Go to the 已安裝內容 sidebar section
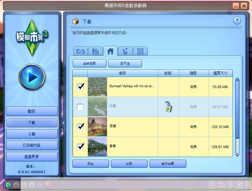 (x=32, y=145)
